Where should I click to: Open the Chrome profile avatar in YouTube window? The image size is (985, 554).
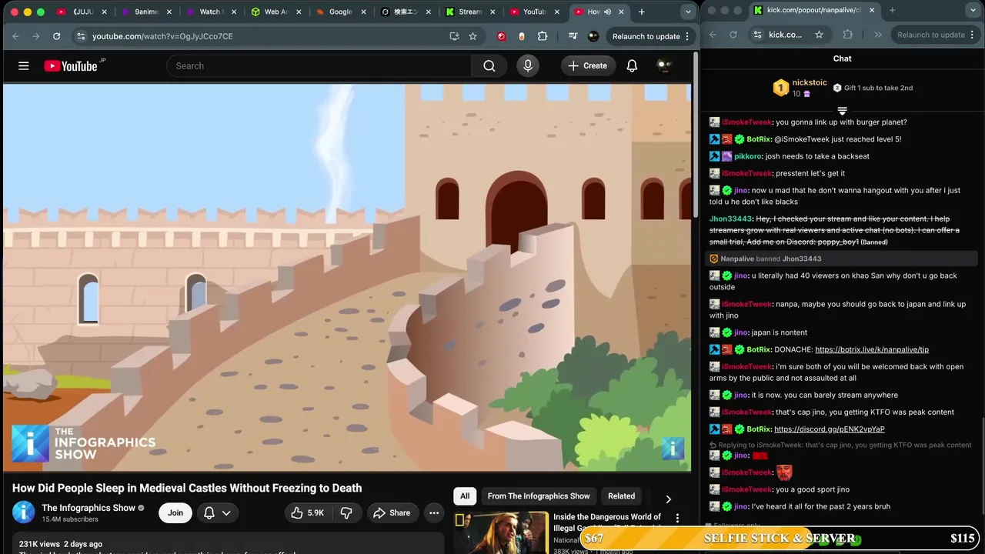[x=593, y=36]
